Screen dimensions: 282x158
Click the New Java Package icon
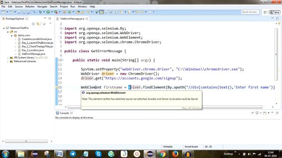click(x=64, y=12)
